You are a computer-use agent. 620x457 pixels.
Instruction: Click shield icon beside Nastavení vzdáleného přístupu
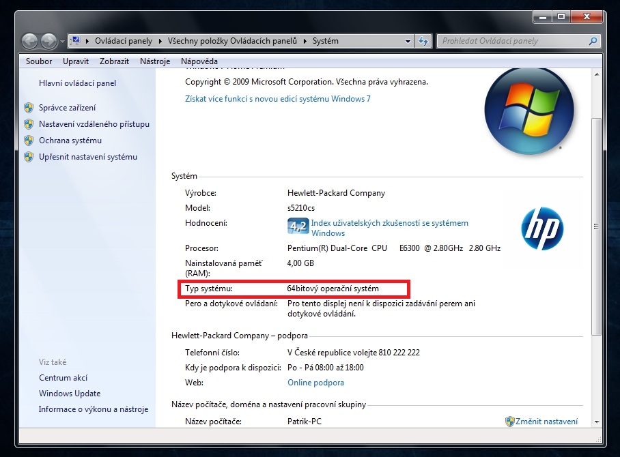pyautogui.click(x=29, y=124)
